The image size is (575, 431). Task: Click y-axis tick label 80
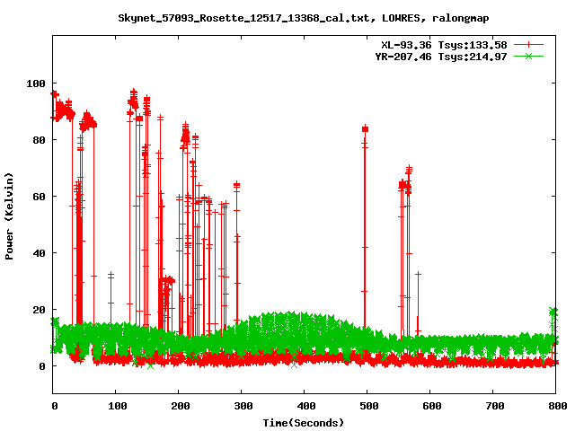pyautogui.click(x=39, y=140)
